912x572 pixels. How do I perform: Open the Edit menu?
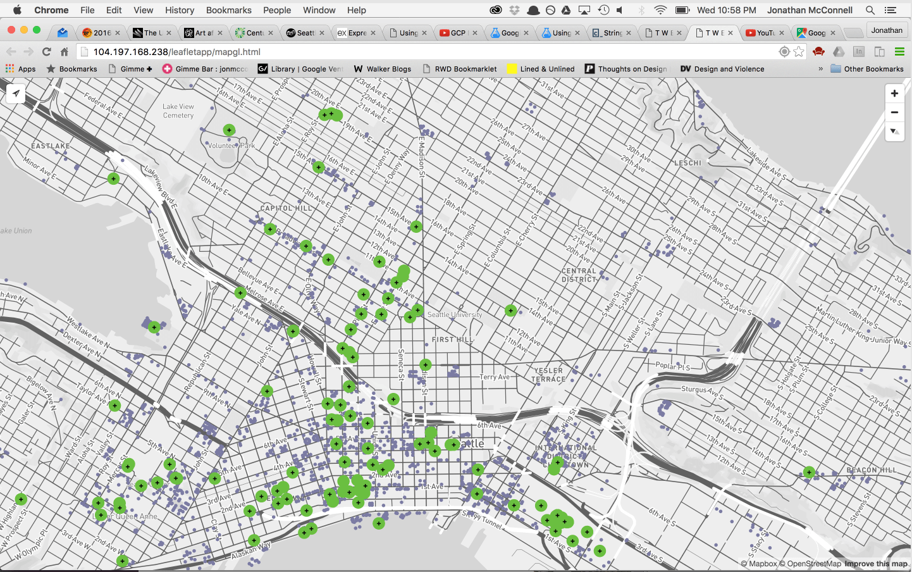coord(114,10)
